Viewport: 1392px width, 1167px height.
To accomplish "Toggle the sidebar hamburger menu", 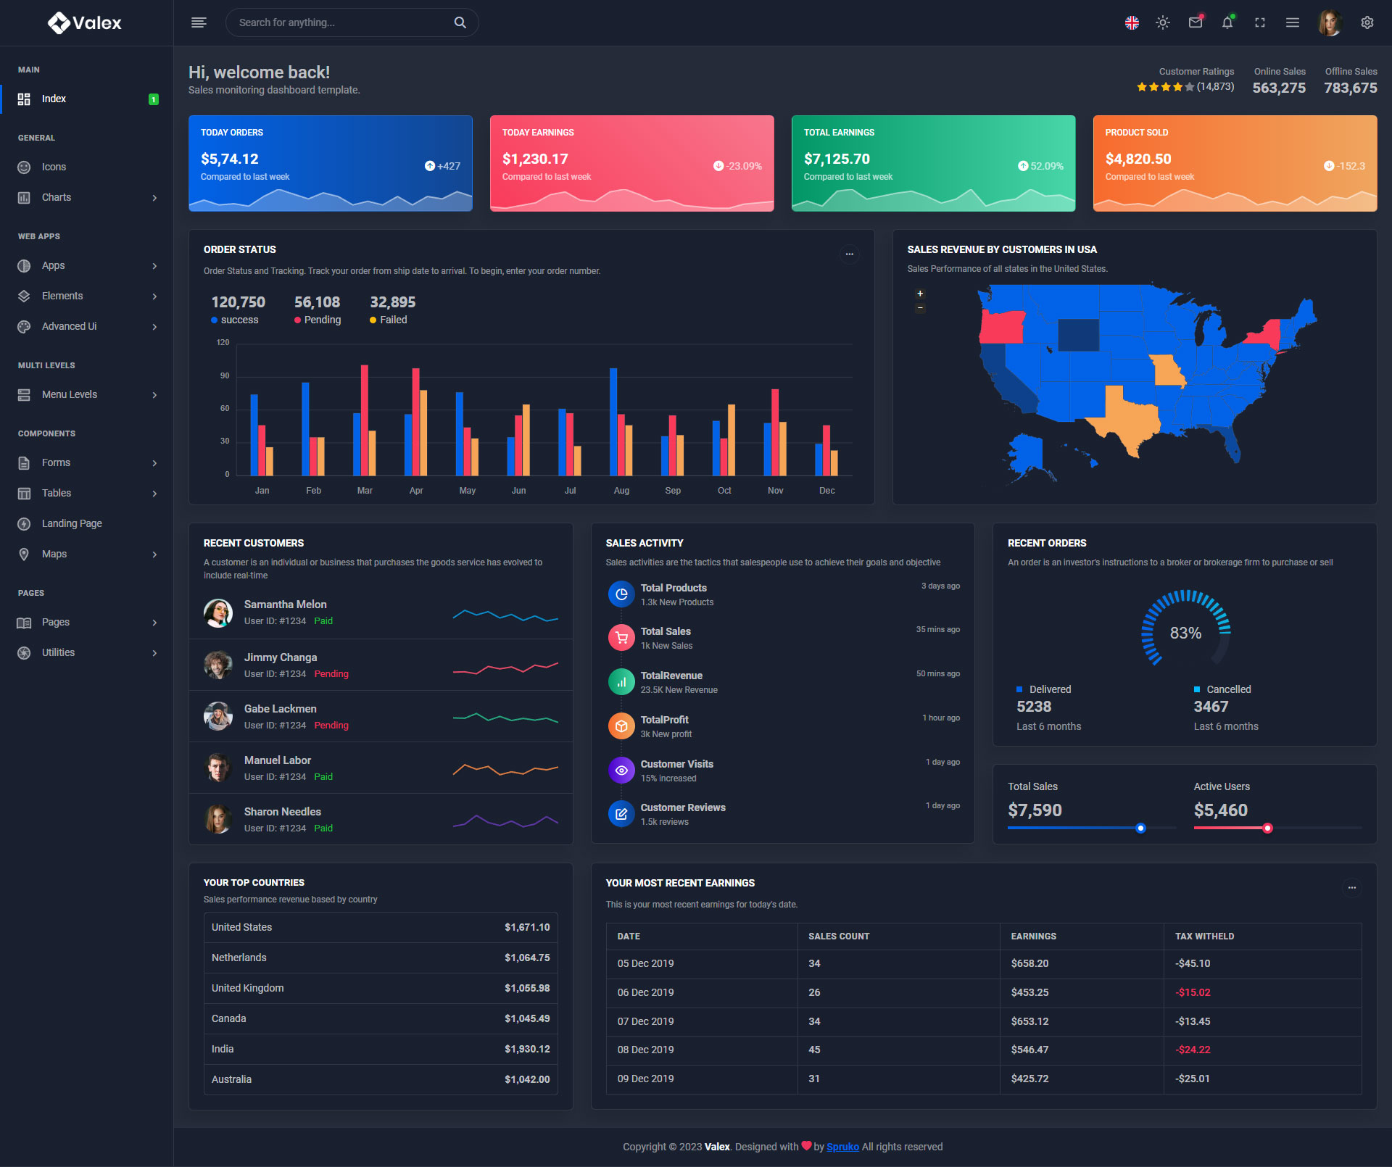I will [x=199, y=22].
